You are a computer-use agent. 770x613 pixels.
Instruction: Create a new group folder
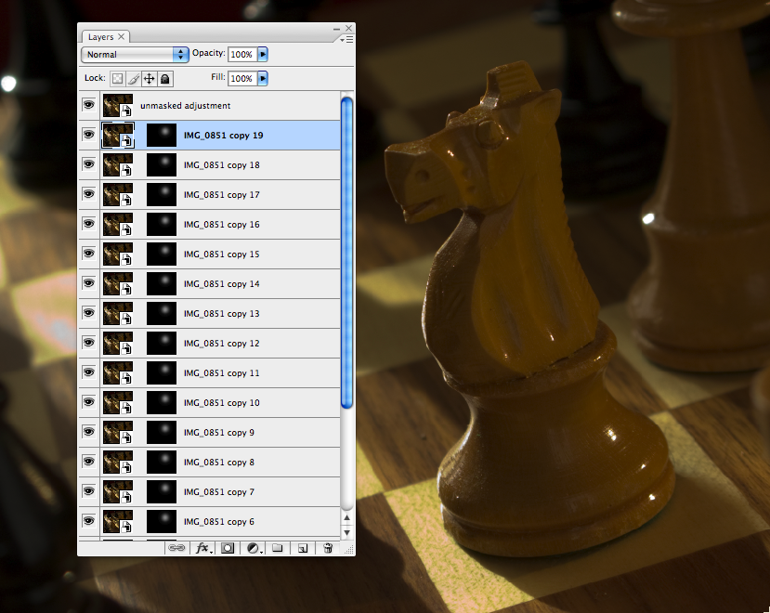click(x=278, y=548)
